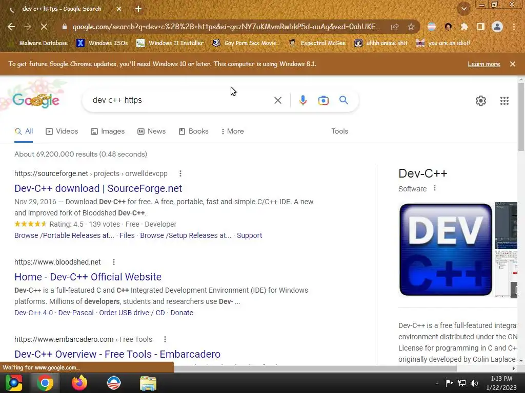Stop loading the page with the X button
This screenshot has width=525, height=393.
point(44,27)
